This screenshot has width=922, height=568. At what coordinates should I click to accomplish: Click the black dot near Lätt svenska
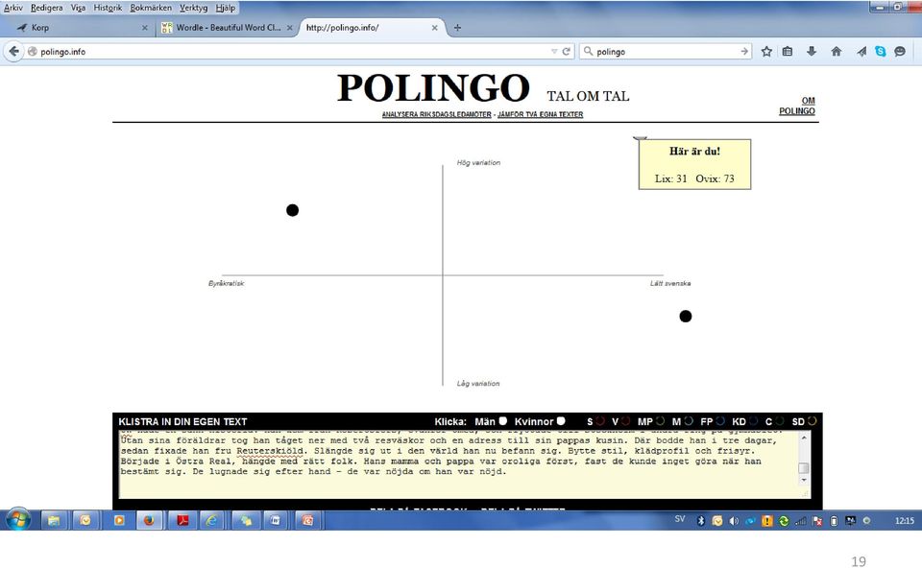point(686,316)
